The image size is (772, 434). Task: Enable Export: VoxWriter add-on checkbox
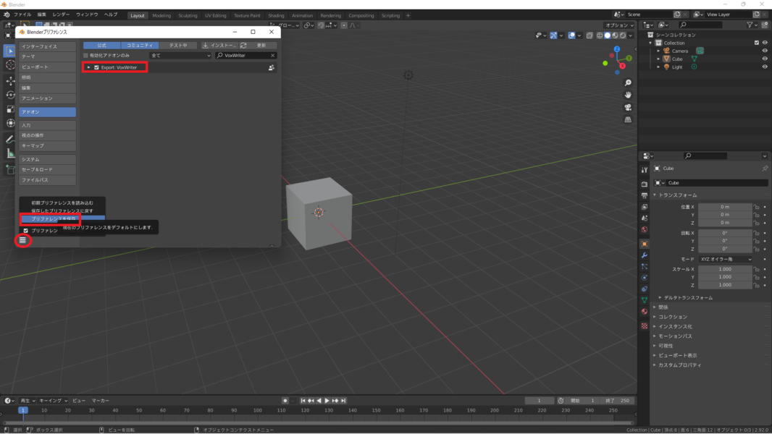coord(96,67)
